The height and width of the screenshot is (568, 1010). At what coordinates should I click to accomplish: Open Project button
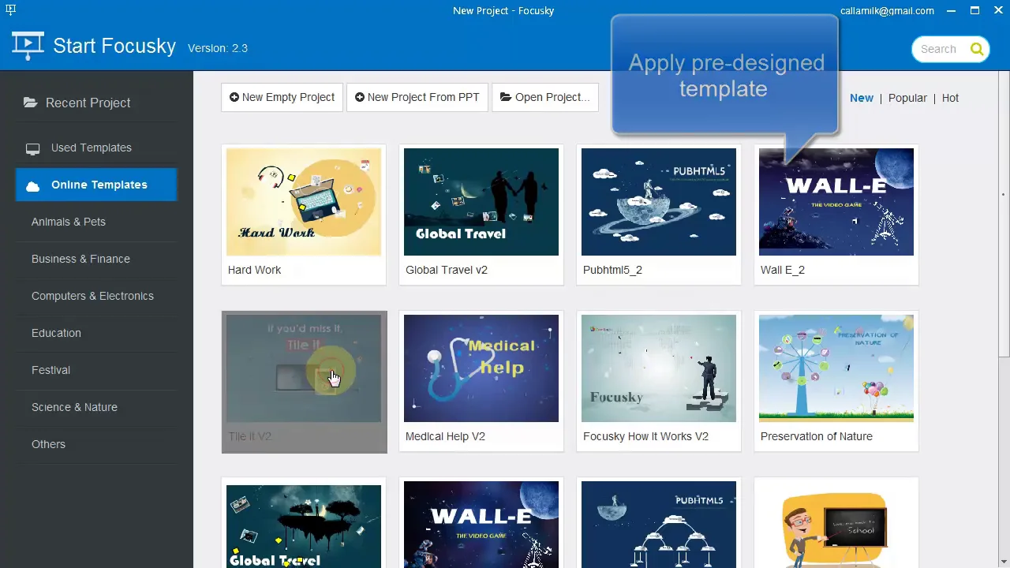point(544,97)
